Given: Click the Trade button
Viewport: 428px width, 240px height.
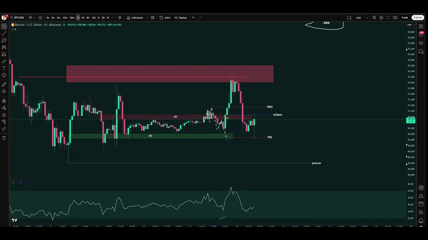Looking at the screenshot, I should (x=405, y=18).
